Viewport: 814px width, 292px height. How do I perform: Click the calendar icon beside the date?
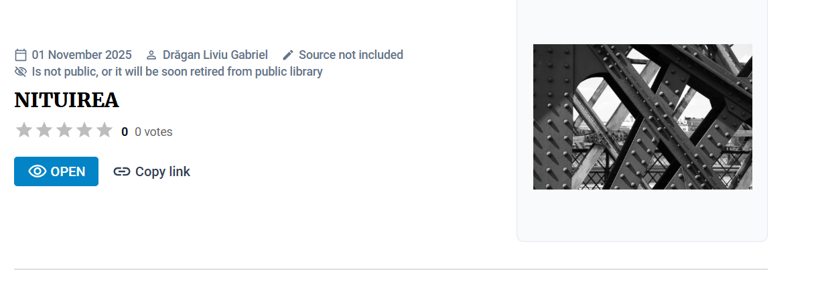(21, 55)
